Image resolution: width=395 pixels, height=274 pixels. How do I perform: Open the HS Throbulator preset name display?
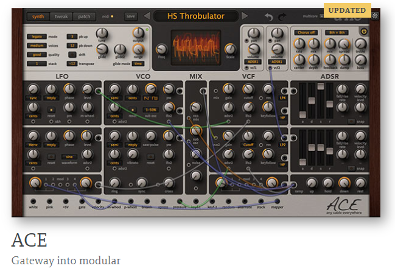click(196, 16)
